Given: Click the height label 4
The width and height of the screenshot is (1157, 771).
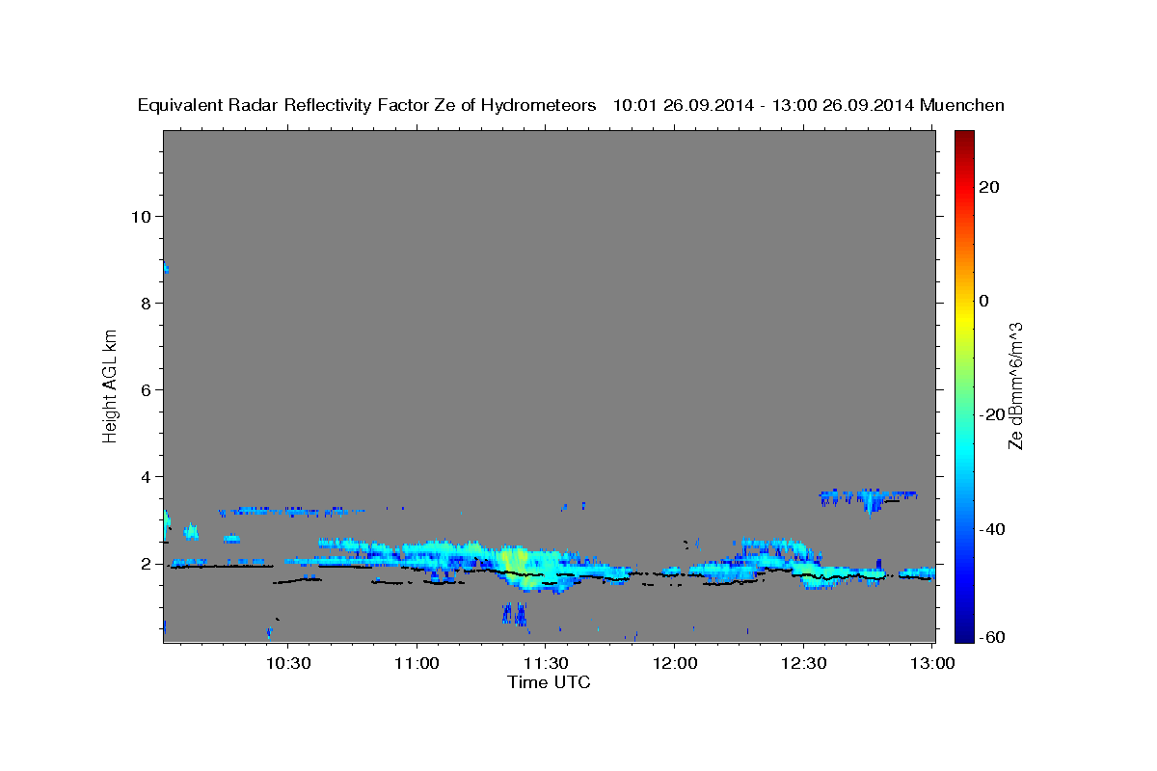Looking at the screenshot, I should [x=146, y=476].
